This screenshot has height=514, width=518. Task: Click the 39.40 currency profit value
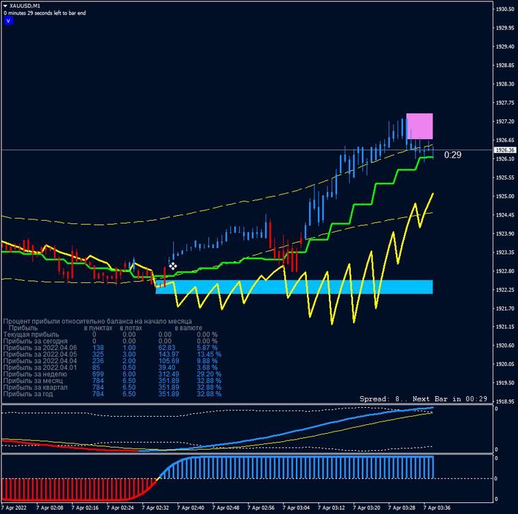coord(166,367)
